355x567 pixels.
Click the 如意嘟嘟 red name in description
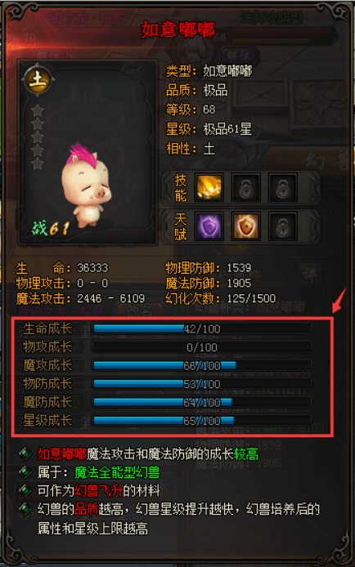pos(62,453)
